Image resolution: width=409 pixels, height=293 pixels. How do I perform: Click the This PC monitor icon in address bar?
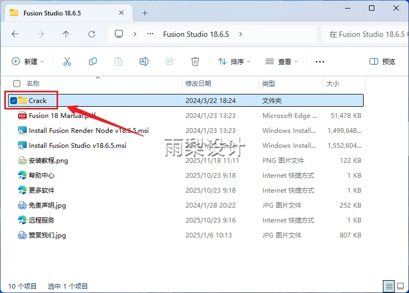119,34
